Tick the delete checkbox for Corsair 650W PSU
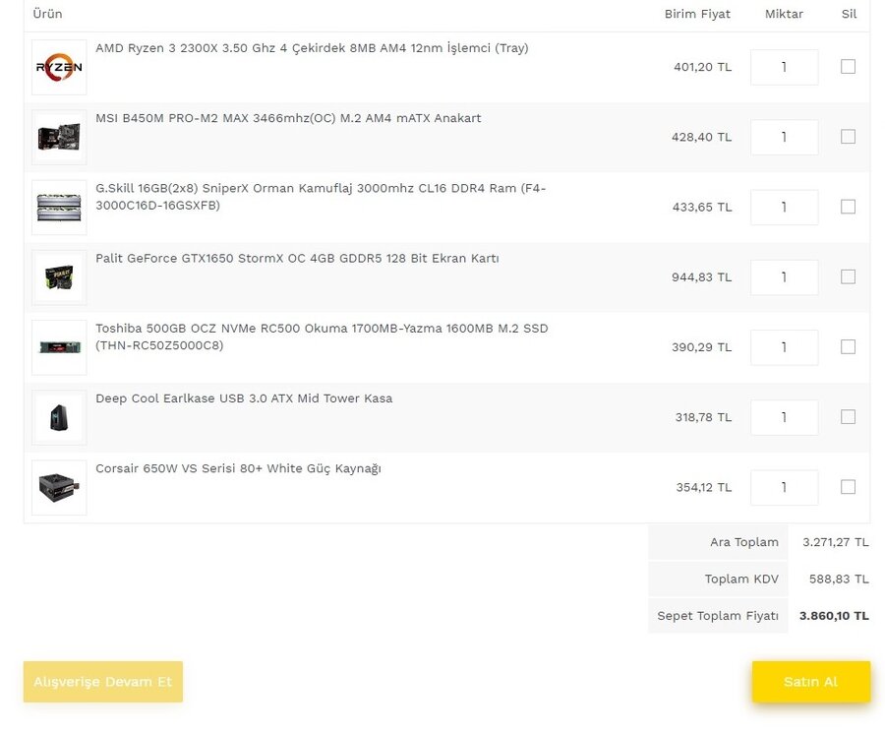The height and width of the screenshot is (733, 885). click(848, 487)
